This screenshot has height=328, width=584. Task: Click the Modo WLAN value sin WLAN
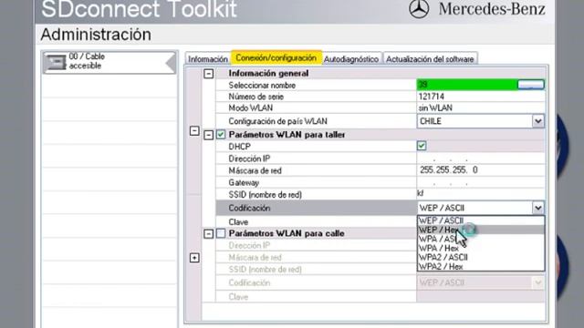435,108
